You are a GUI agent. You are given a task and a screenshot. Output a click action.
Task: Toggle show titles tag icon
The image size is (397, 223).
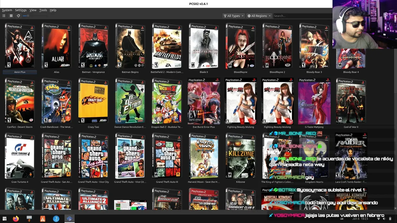point(18,16)
